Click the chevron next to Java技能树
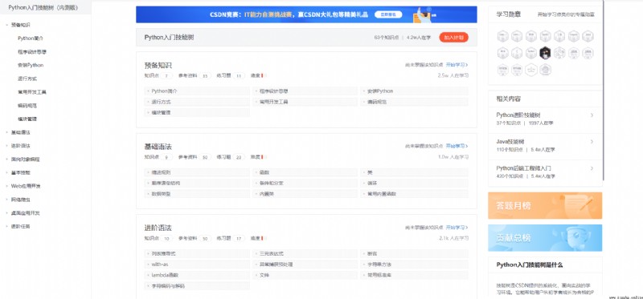The height and width of the screenshot is (299, 643). tap(592, 142)
